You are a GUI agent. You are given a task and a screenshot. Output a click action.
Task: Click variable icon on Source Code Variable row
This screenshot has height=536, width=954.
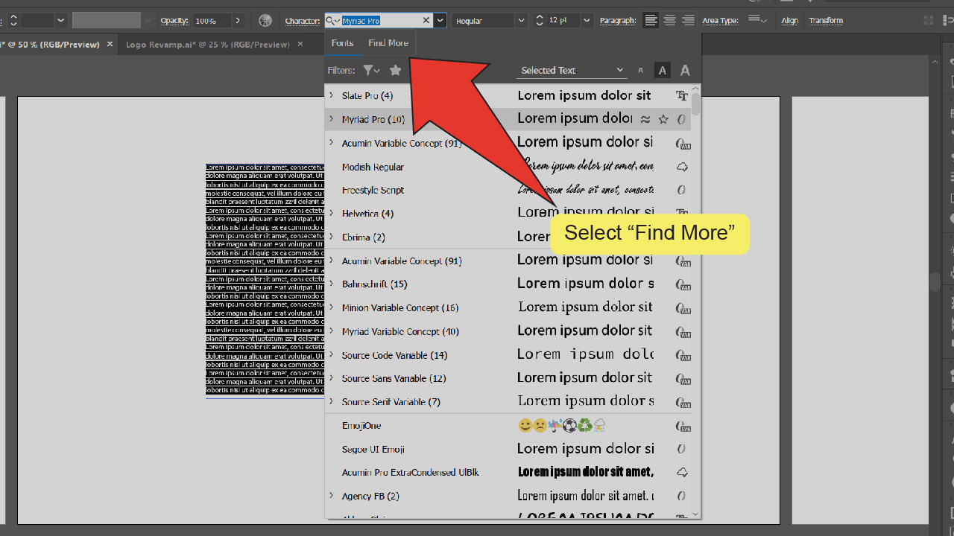pos(683,355)
